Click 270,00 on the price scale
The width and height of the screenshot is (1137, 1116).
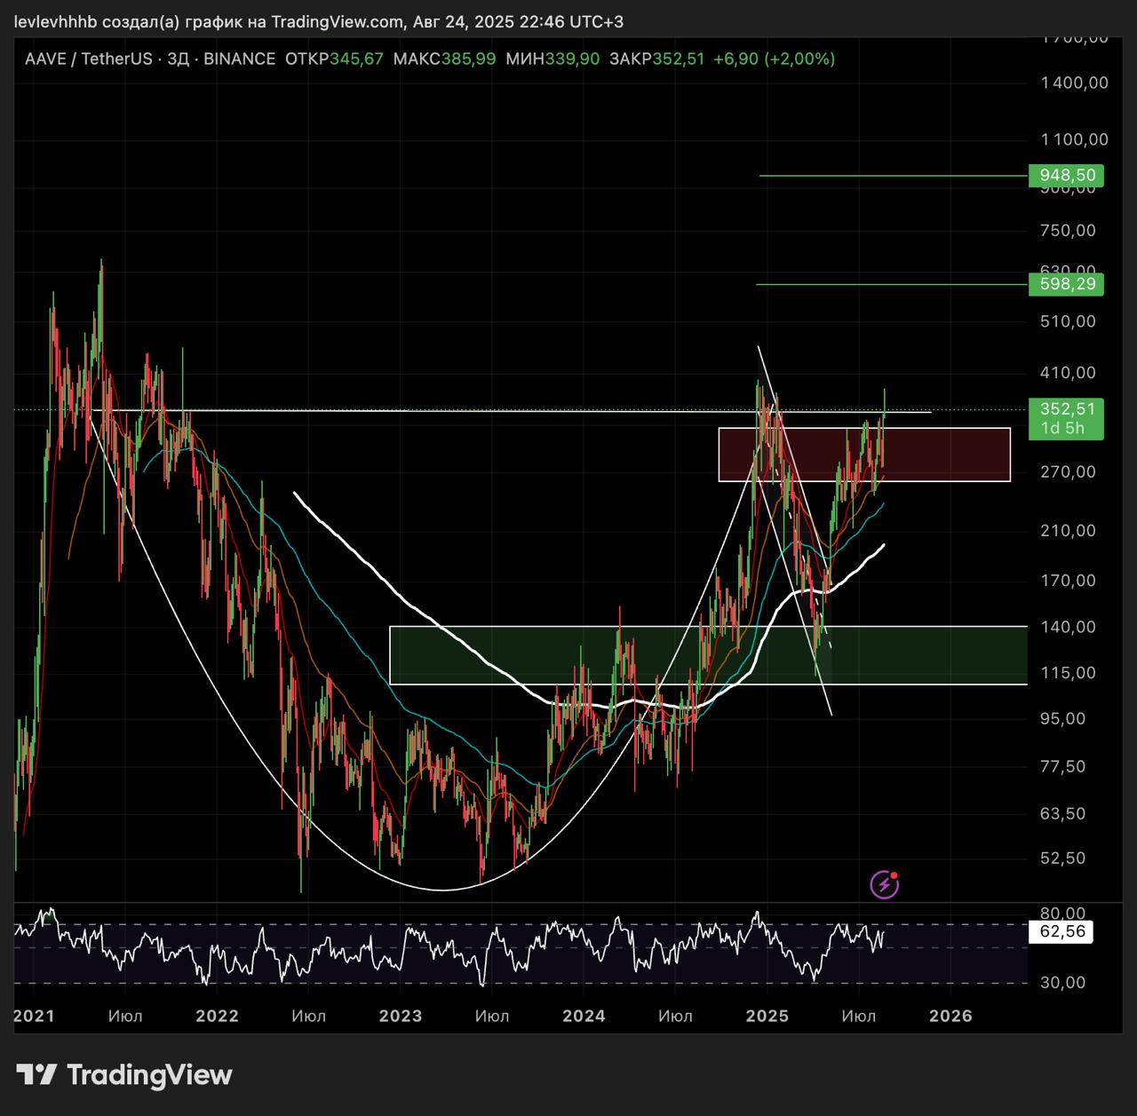click(x=1069, y=471)
